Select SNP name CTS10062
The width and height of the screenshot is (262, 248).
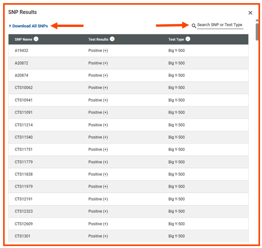23,87
